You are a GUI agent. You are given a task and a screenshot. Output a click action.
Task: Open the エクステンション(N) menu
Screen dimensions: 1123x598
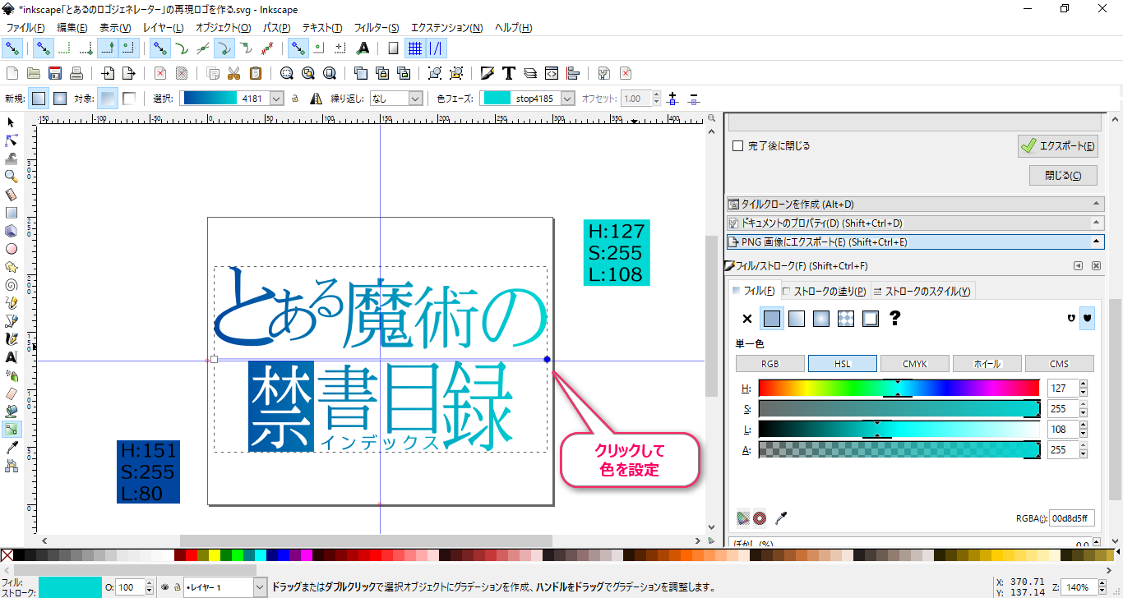447,27
